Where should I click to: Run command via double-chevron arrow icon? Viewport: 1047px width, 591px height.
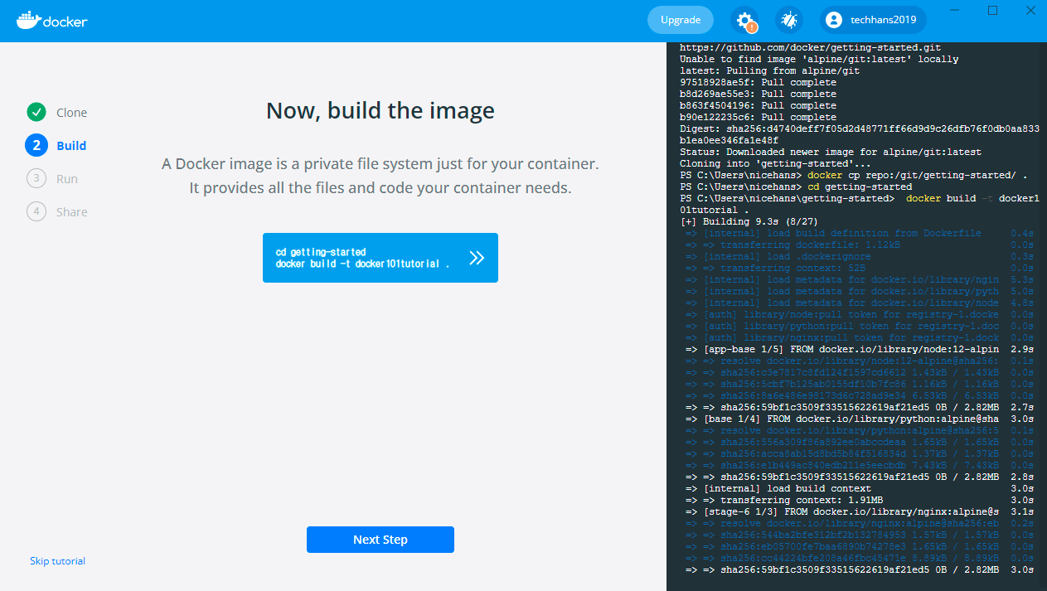[477, 258]
